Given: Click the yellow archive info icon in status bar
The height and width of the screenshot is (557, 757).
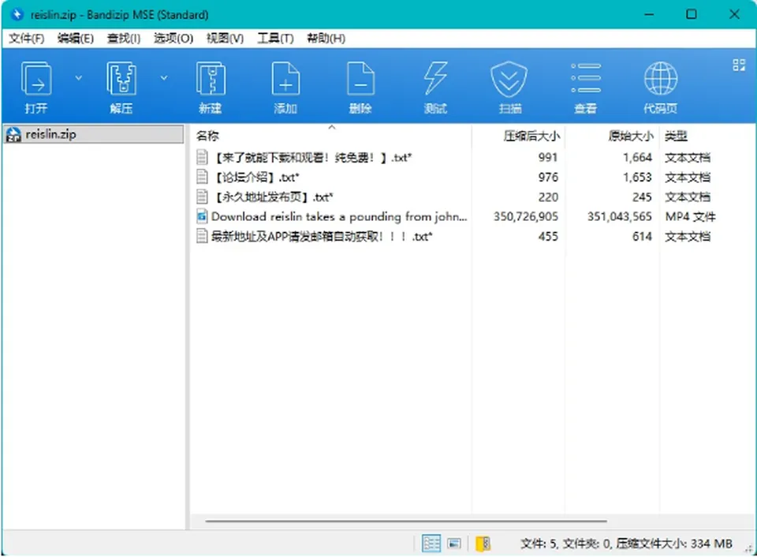Looking at the screenshot, I should click(483, 544).
